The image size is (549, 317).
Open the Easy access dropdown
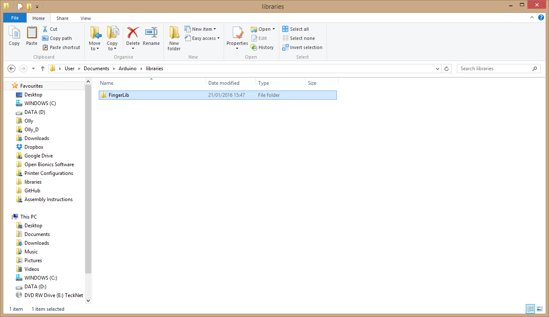202,38
